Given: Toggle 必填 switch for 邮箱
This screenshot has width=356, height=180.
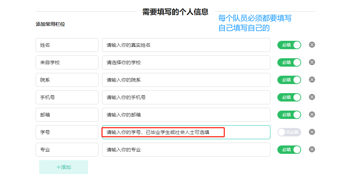Looking at the screenshot, I should click(289, 115).
